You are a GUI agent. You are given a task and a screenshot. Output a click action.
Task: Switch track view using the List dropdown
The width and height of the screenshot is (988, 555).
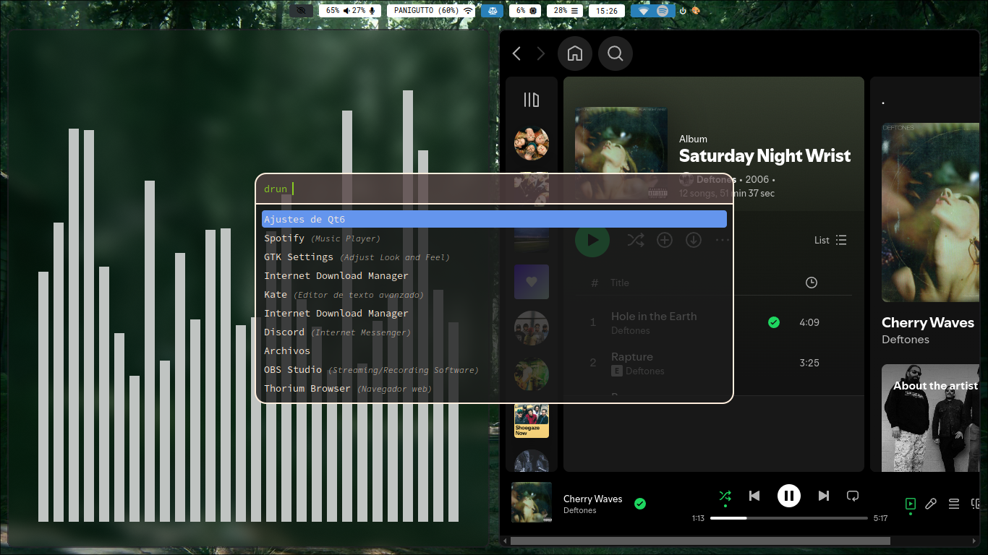click(830, 240)
